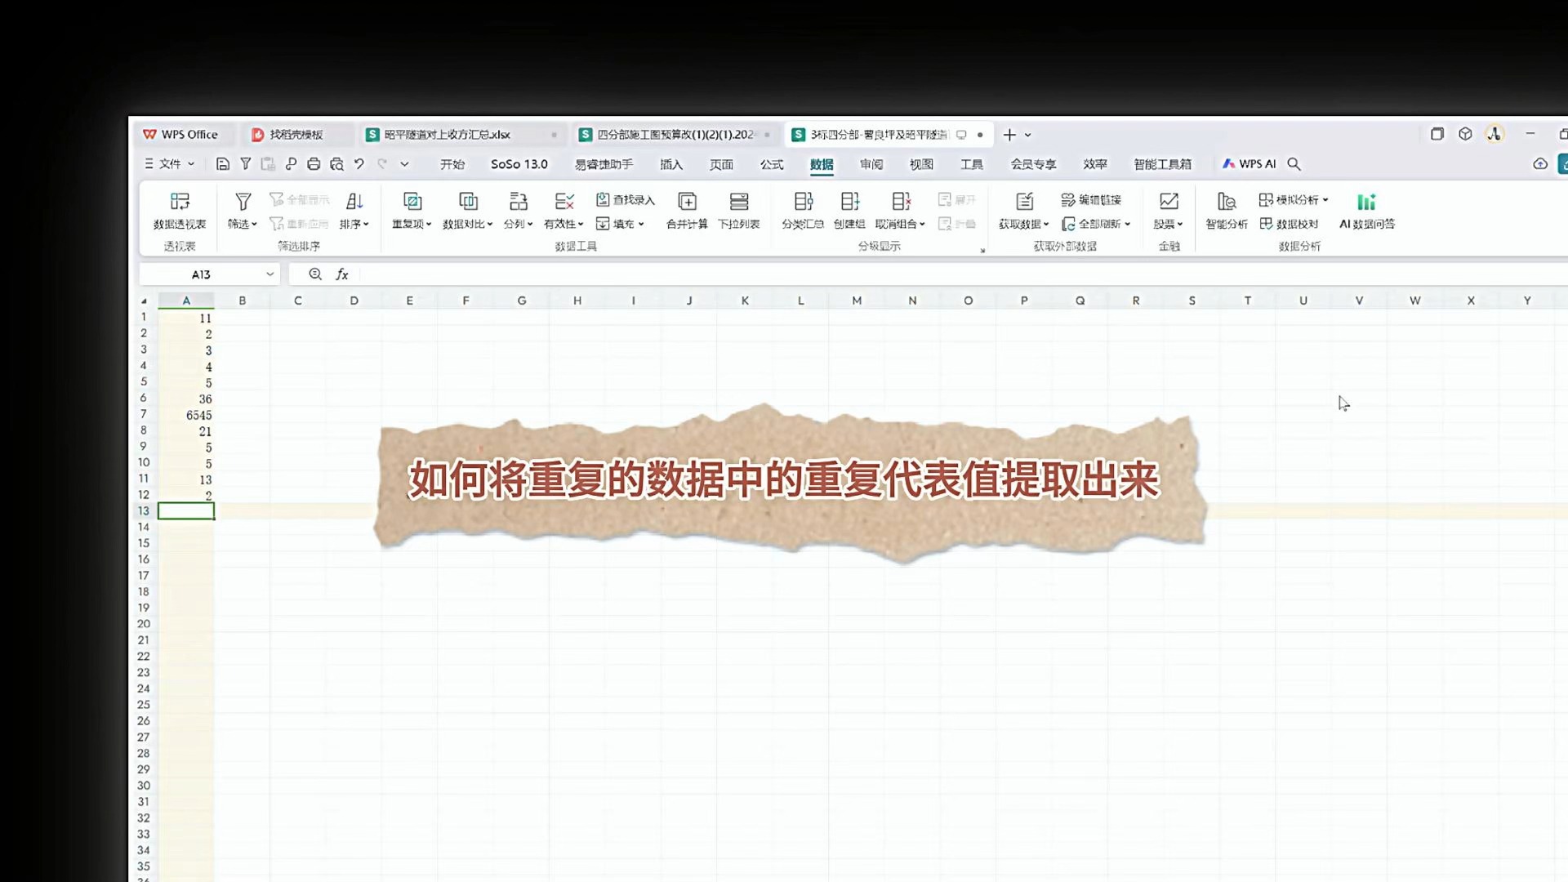Screen dimensions: 1568x882
Task: Open 智能分析 smart analysis
Action: tap(1226, 210)
